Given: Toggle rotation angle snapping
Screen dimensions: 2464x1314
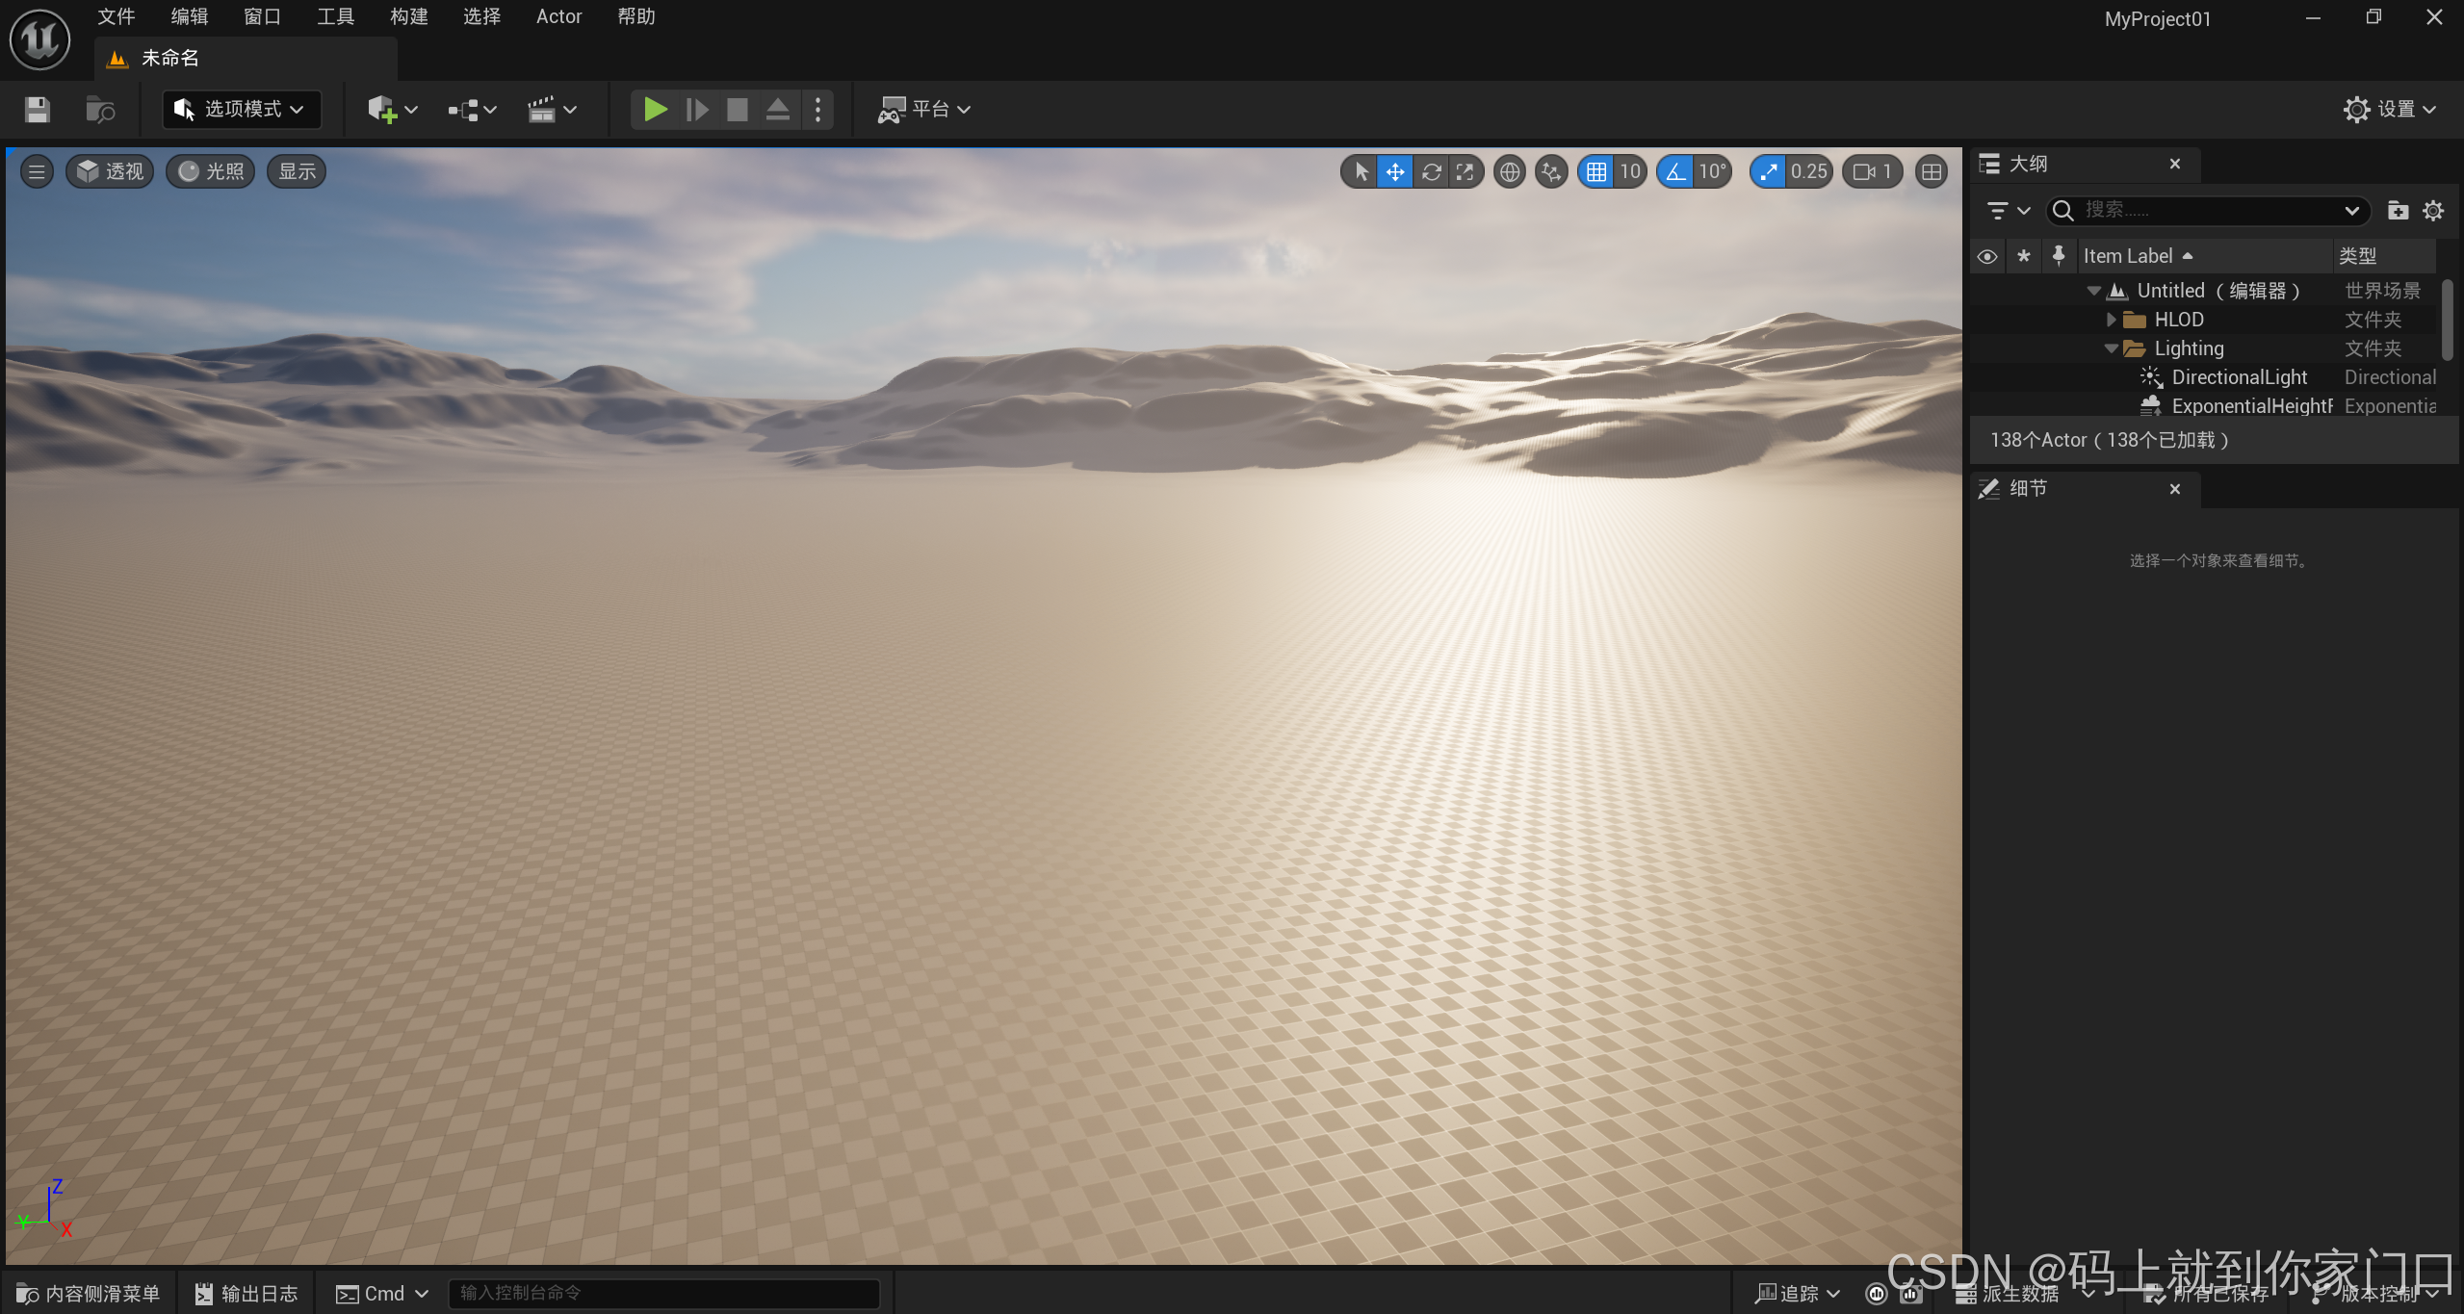Looking at the screenshot, I should point(1675,171).
